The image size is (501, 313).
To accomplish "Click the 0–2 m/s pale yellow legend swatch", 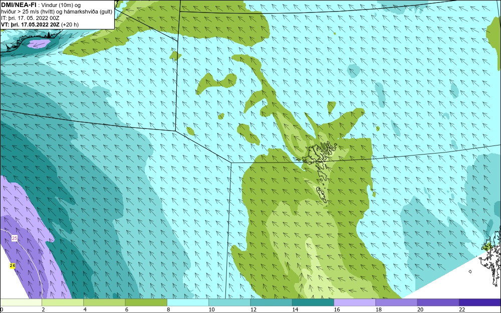I will click(x=21, y=302).
